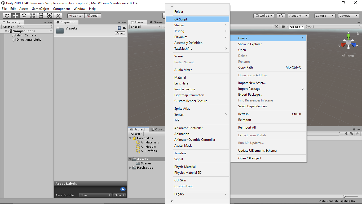Open custom editor tools button
This screenshot has height=204, width=362.
[x=58, y=16]
